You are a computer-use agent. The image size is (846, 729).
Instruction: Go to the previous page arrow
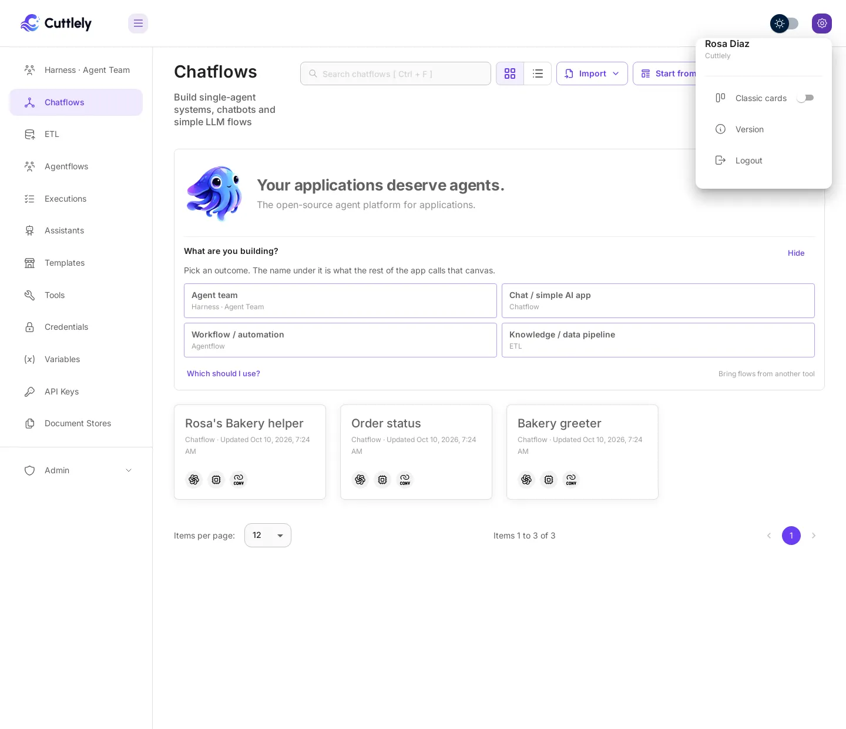tap(769, 536)
